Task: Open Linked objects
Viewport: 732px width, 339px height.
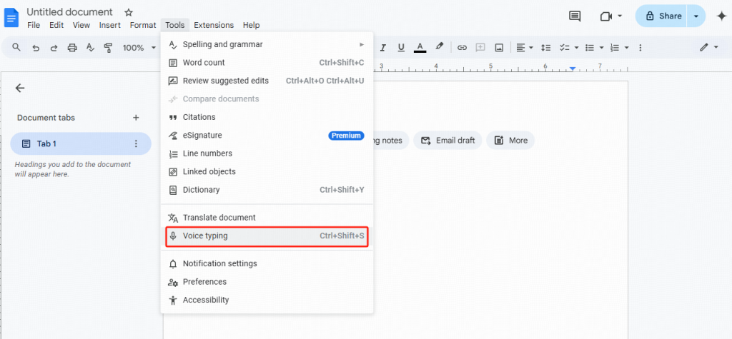Action: pyautogui.click(x=267, y=171)
